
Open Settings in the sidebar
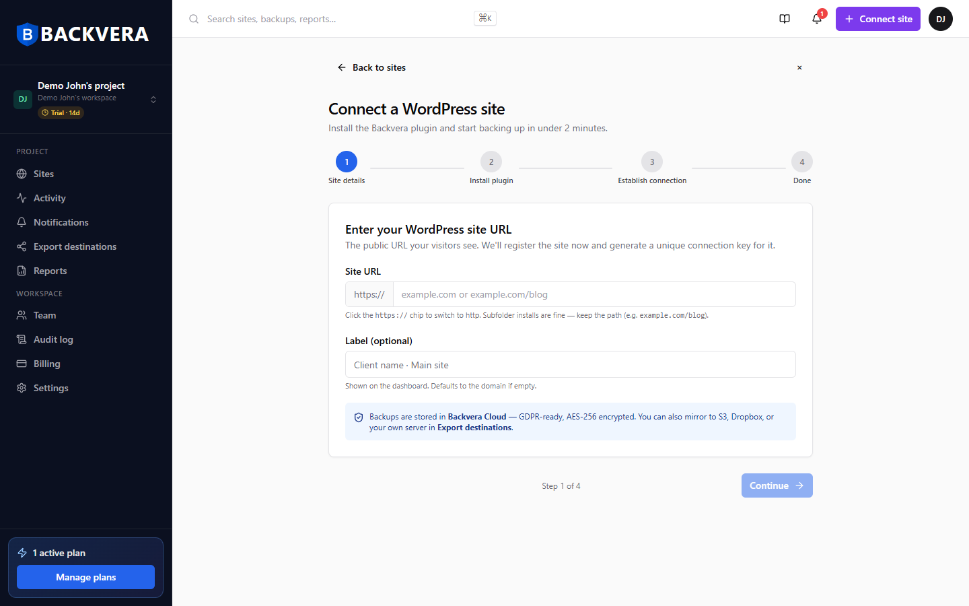pos(86,388)
